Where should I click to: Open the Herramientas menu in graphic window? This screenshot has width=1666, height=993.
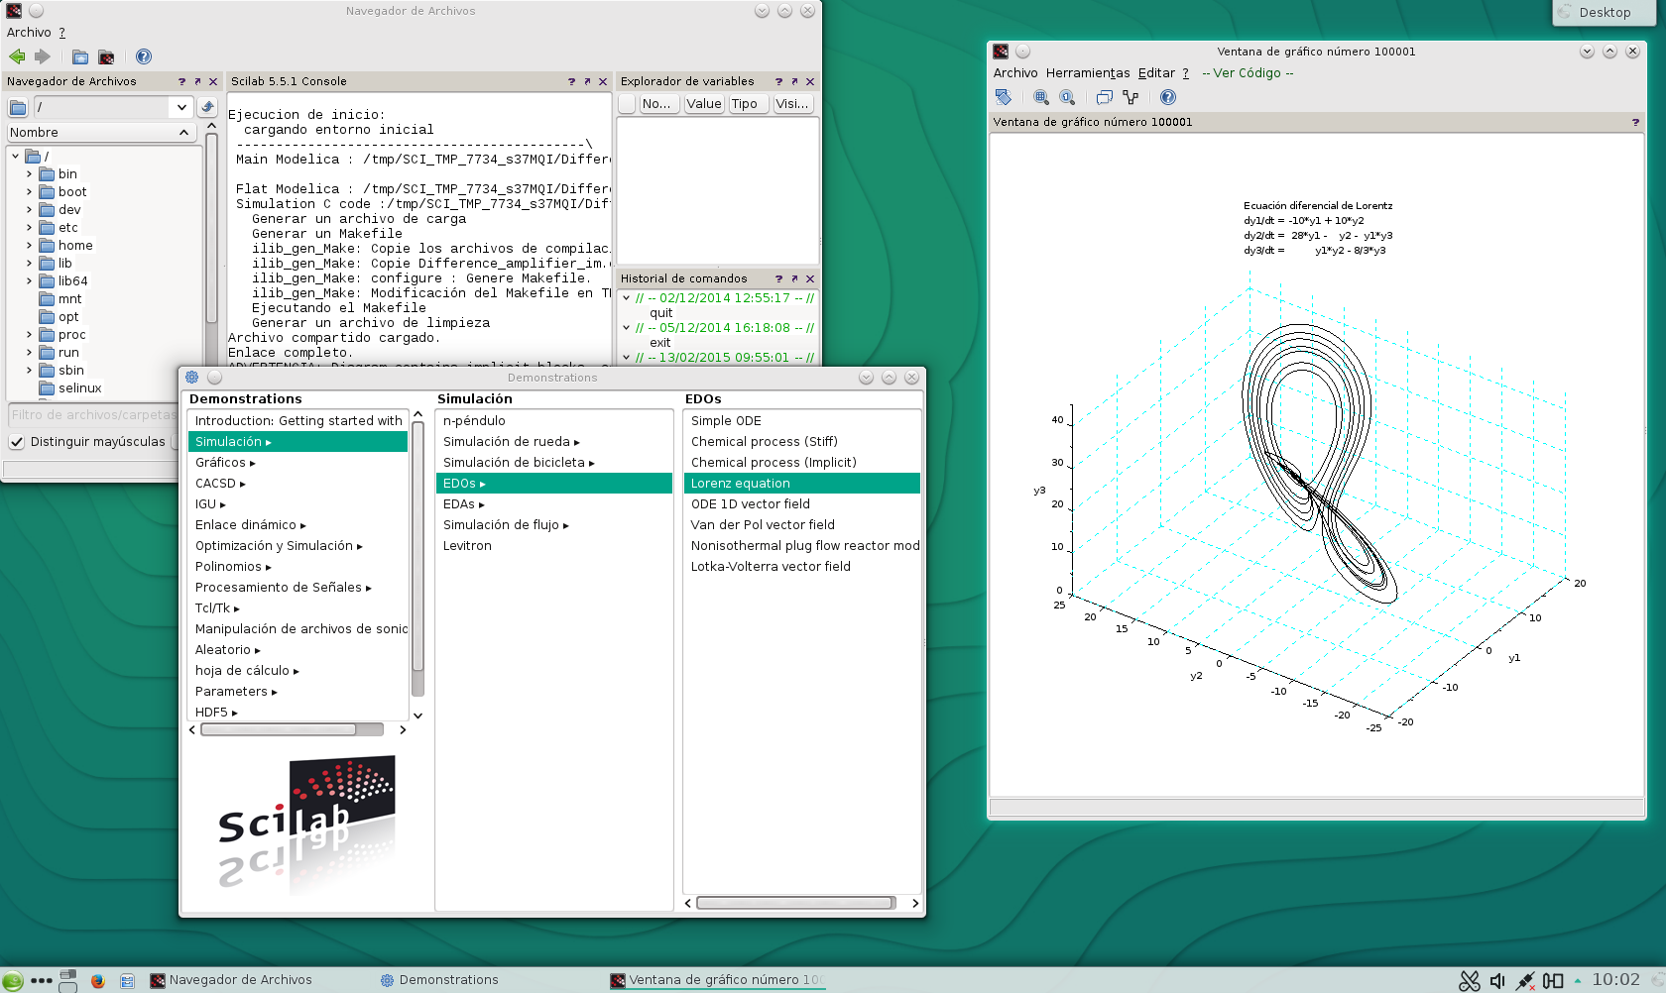tap(1087, 73)
